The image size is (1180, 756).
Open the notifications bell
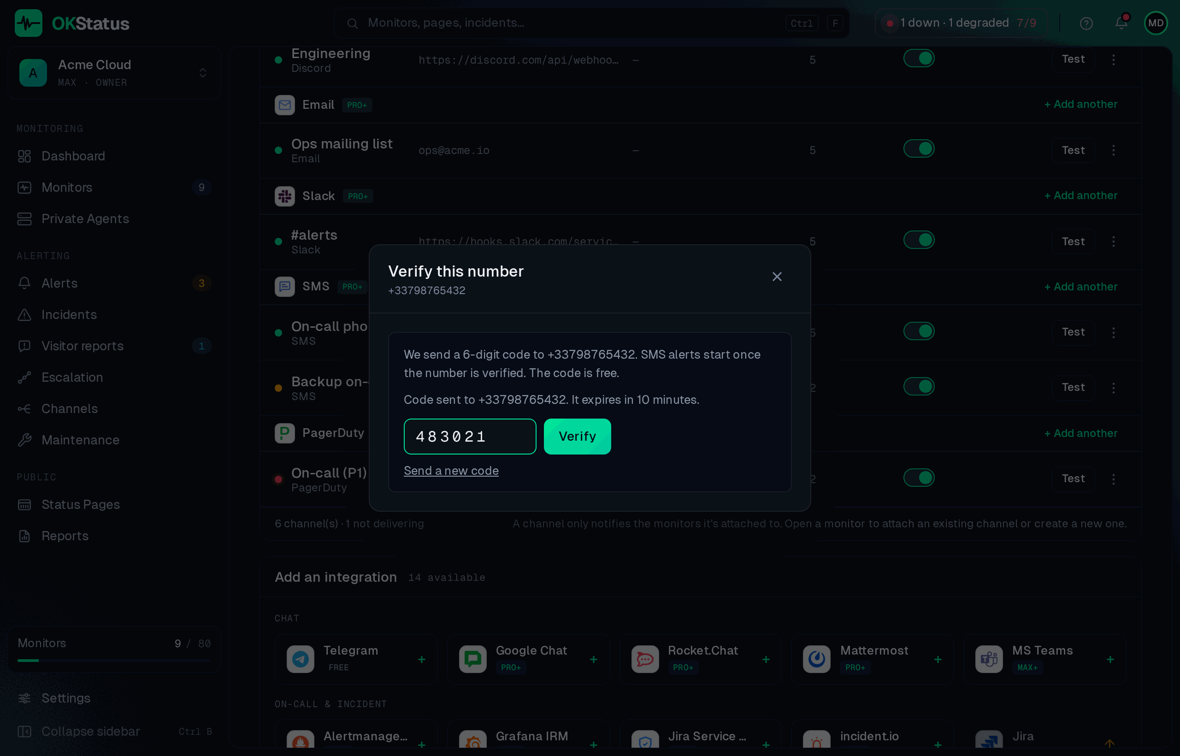pyautogui.click(x=1121, y=23)
